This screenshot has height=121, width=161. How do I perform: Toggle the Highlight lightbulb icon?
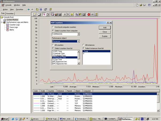click(x=72, y=14)
